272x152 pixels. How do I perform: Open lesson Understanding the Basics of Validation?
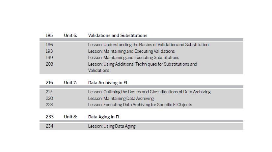click(x=148, y=45)
